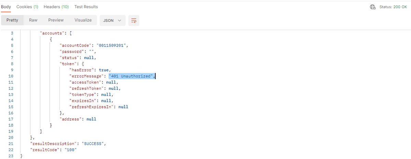Viewport: 411px width, 159px height.
Task: Click the true value of hasError
Action: (x=104, y=70)
